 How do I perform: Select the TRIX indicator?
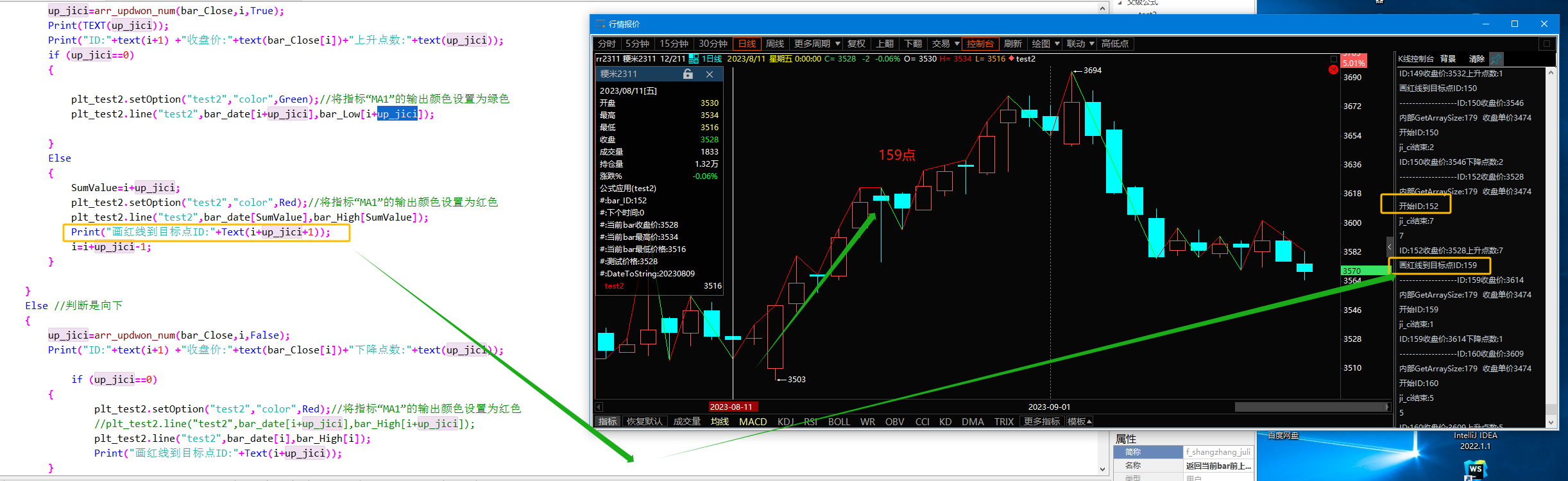tap(1004, 421)
